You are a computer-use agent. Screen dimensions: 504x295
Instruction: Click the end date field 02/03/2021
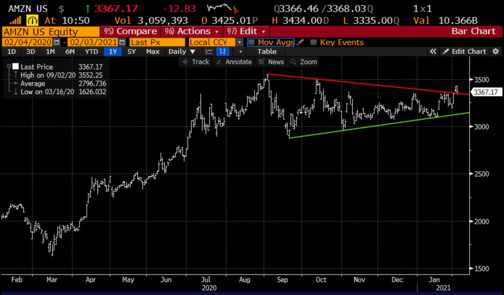93,42
